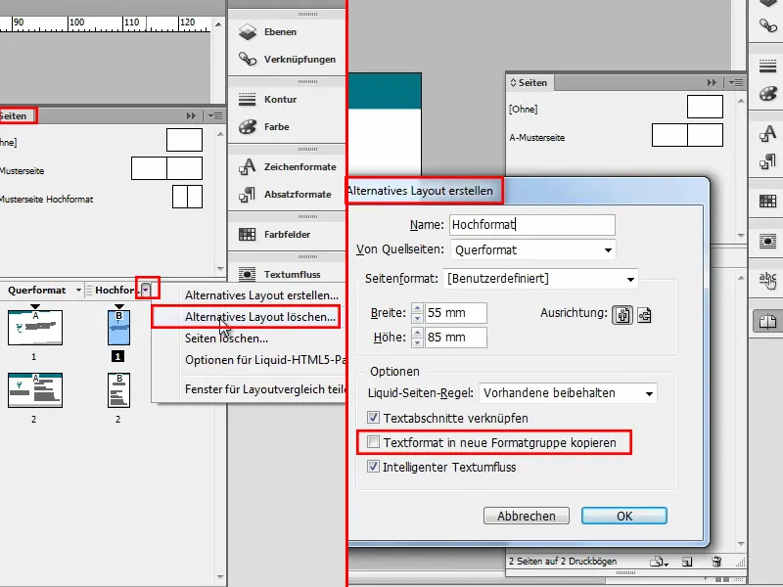Click swatches grid icon in the icon-only dock

(767, 202)
